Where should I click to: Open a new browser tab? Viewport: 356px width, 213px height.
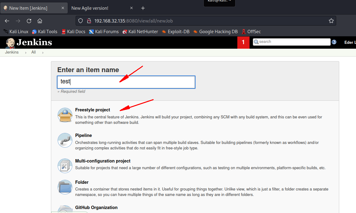143,8
